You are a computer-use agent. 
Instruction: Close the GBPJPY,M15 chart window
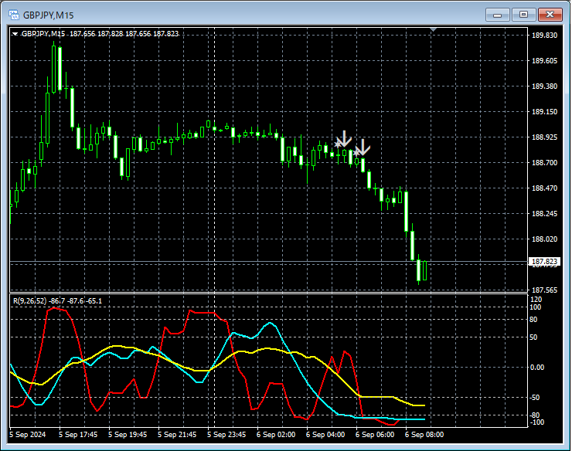click(550, 15)
